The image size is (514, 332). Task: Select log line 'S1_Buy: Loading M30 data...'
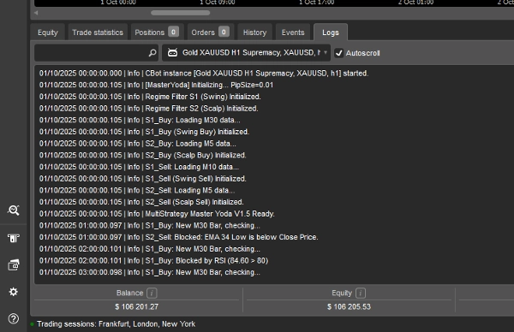pos(140,120)
